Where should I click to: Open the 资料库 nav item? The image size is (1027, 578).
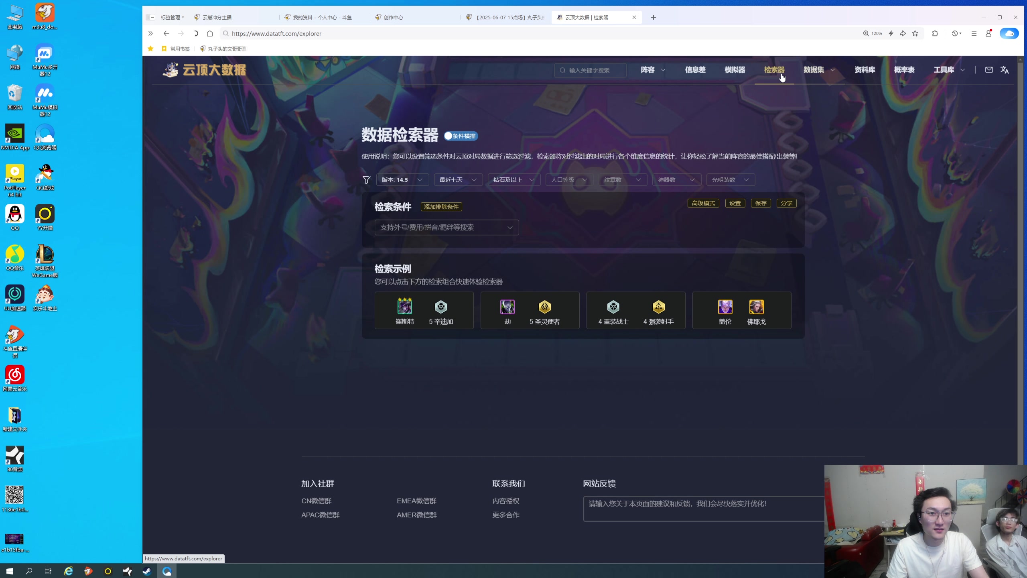pyautogui.click(x=865, y=70)
